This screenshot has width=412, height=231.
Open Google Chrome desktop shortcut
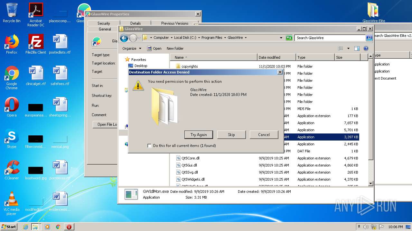[12, 78]
